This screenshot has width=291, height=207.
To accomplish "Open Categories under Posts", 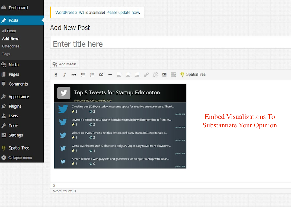I will [11, 46].
